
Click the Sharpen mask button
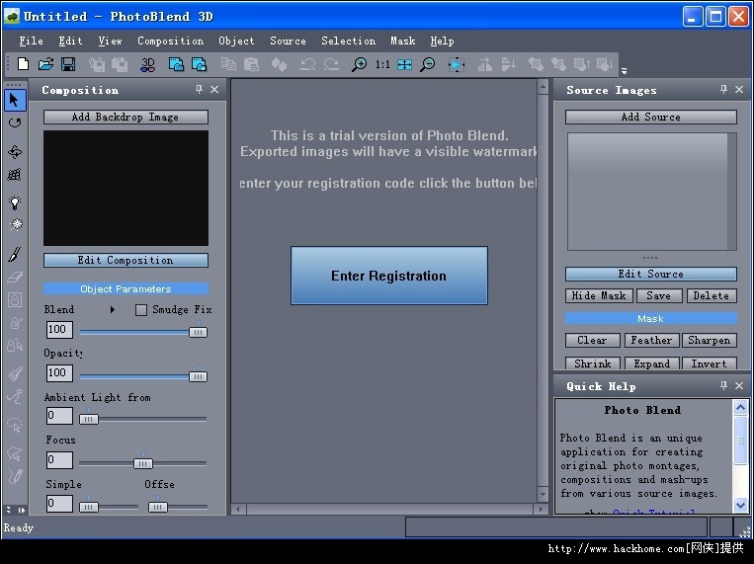click(x=709, y=340)
